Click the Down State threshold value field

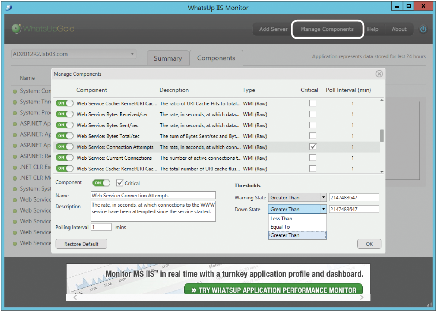tap(354, 209)
